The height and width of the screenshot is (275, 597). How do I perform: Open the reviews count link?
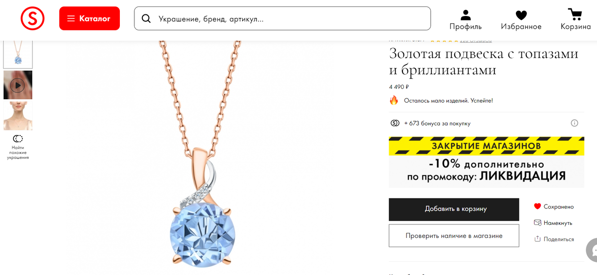pos(476,41)
